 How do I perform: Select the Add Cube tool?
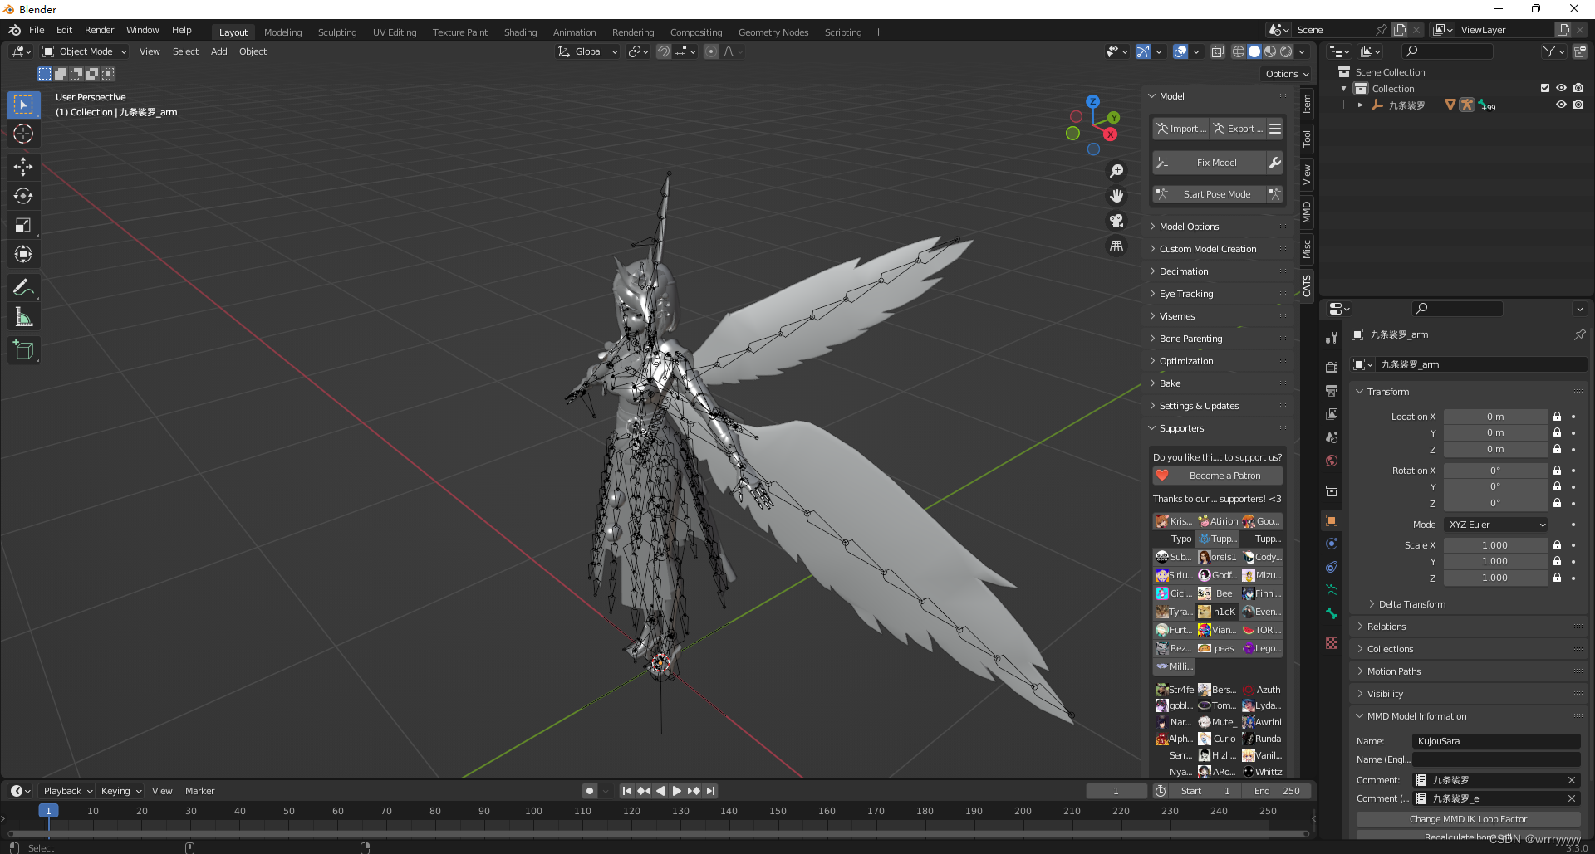[x=23, y=349]
